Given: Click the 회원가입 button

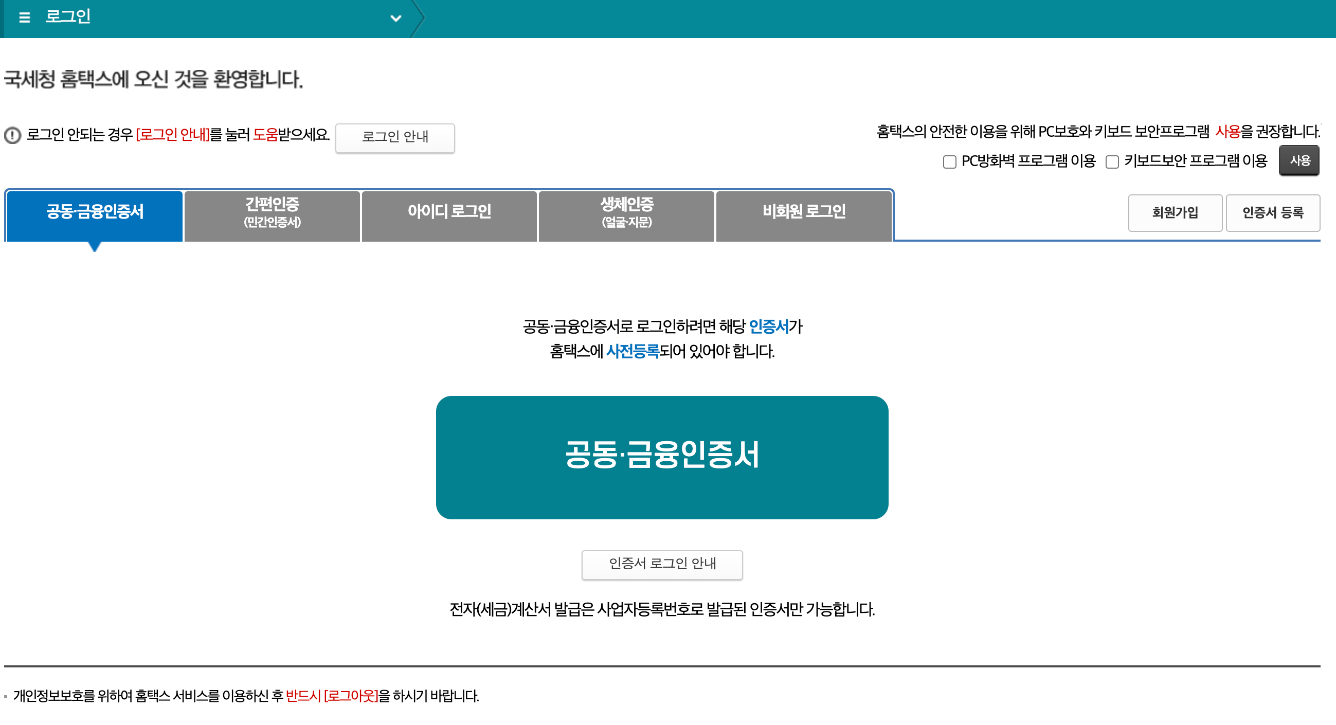Looking at the screenshot, I should pyautogui.click(x=1175, y=213).
